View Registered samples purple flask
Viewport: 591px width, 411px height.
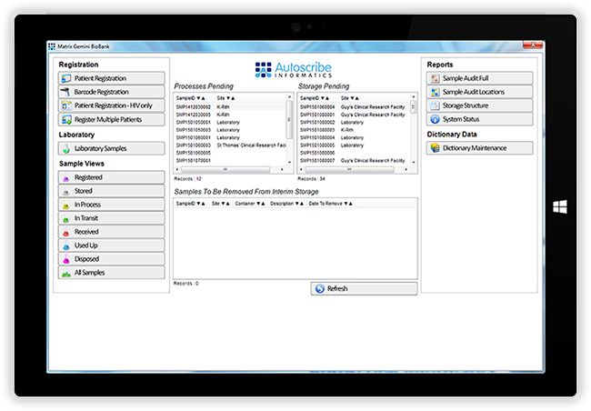tap(66, 177)
